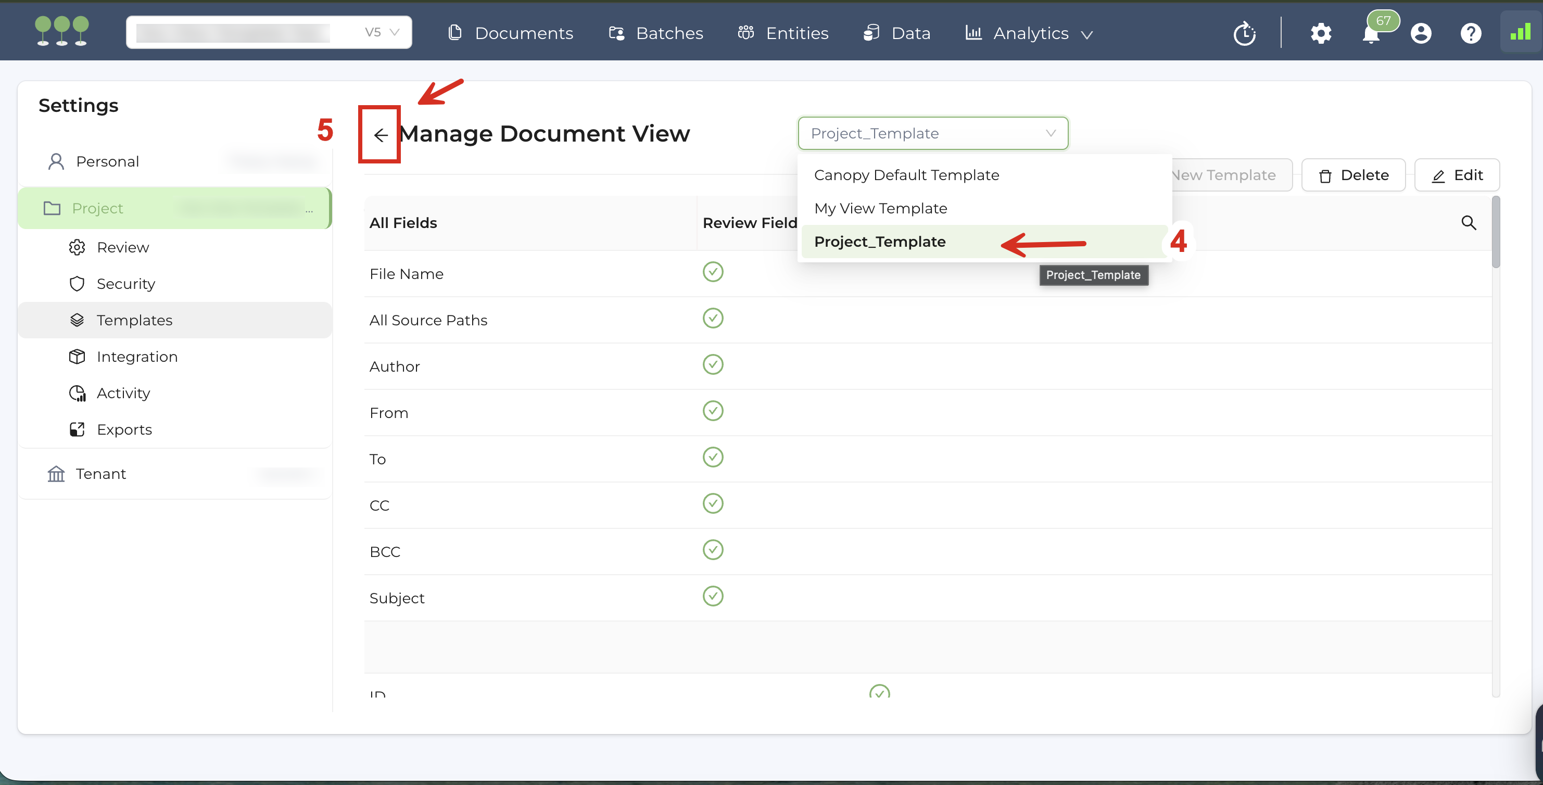Click the history clock icon

(x=1244, y=33)
